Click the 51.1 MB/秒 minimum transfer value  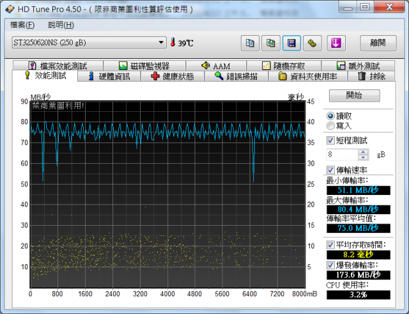[x=358, y=190]
